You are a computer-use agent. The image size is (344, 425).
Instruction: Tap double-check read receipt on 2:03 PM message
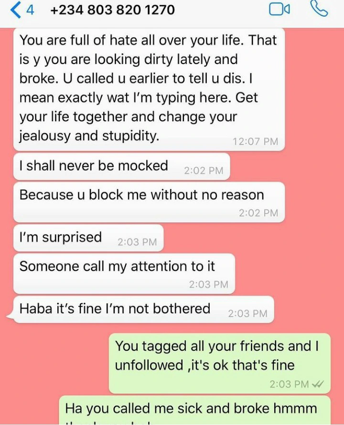tap(318, 384)
